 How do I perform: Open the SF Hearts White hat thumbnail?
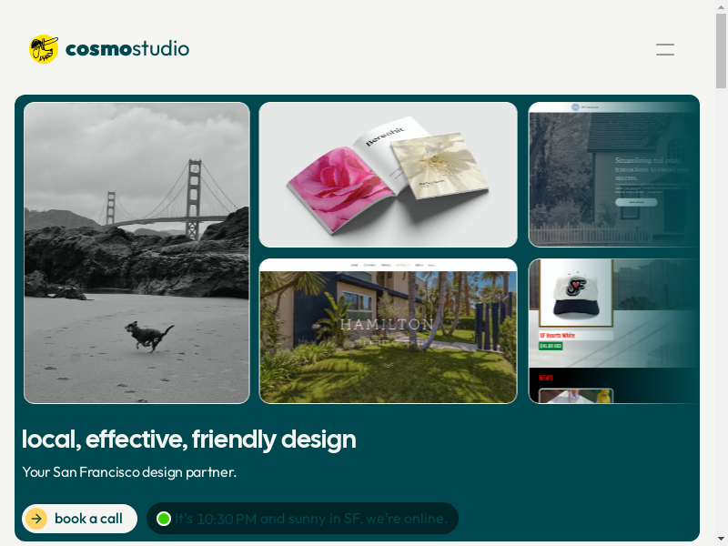(x=613, y=331)
